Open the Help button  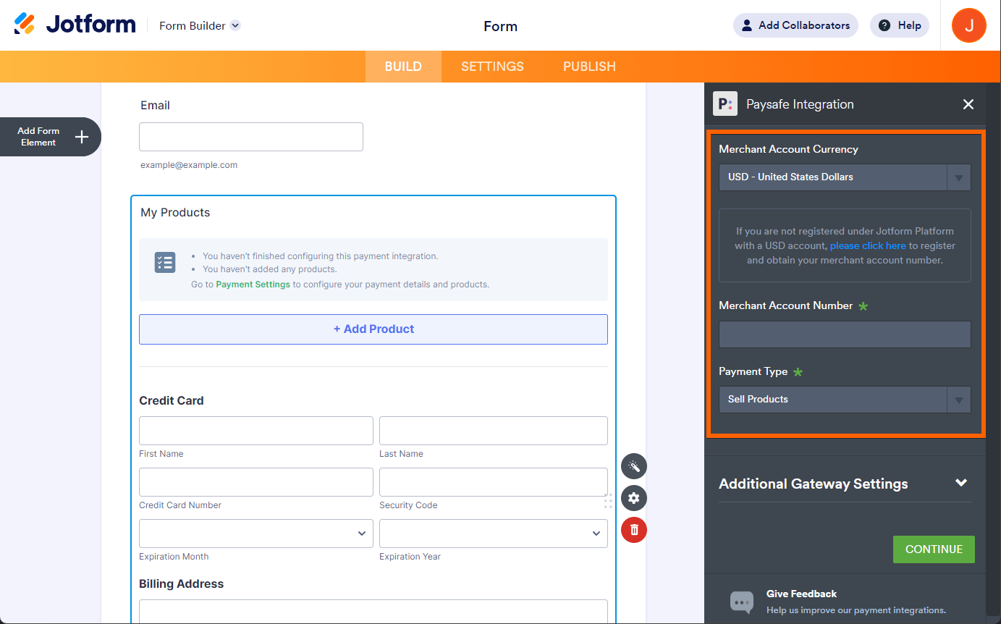(900, 25)
